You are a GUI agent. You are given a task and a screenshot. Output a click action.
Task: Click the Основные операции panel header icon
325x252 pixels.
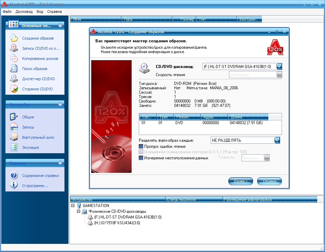pos(14,24)
